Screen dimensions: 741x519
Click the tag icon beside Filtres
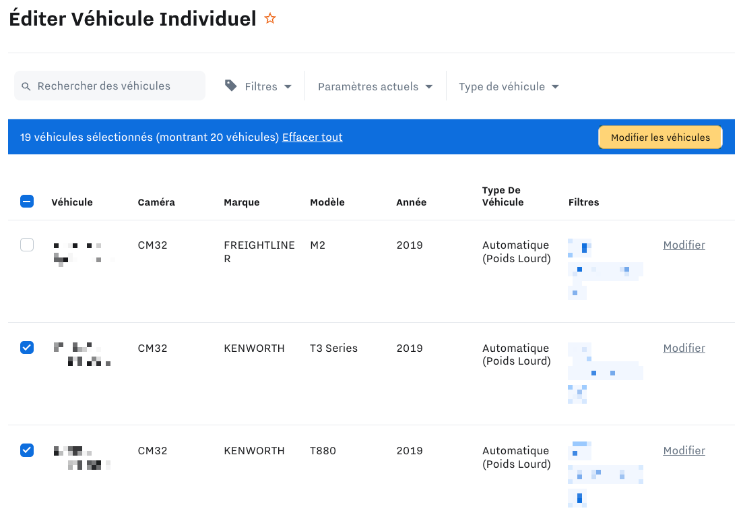(x=231, y=86)
